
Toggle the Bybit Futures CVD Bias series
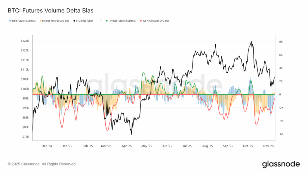(23, 21)
